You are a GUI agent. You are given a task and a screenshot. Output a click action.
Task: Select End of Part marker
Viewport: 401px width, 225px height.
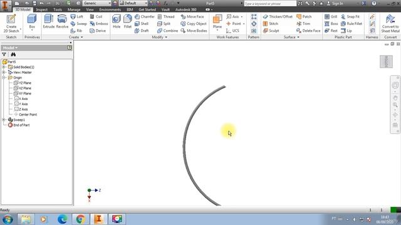[x=19, y=125]
